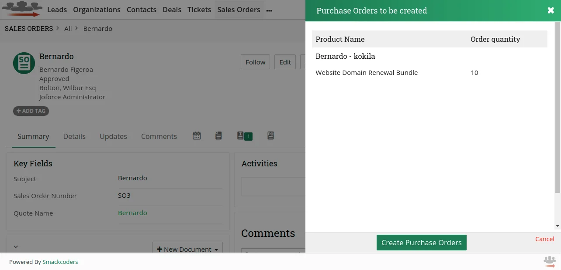Screen dimensions: 561x270
Task: Open the Bernardo quote link
Action: [132, 213]
